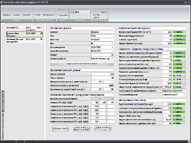Click the Длина тела input field
This screenshot has height=143, width=191.
(102, 74)
